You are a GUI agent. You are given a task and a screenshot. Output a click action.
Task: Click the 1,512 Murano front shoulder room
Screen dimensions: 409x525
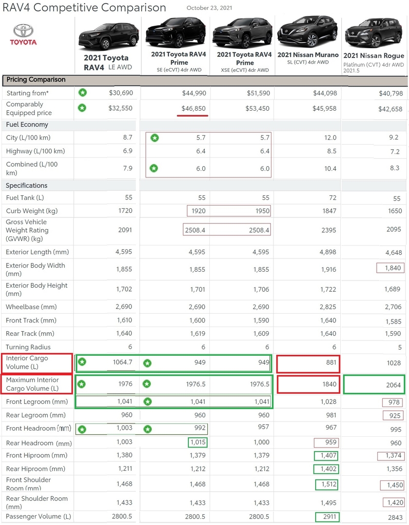point(328,484)
